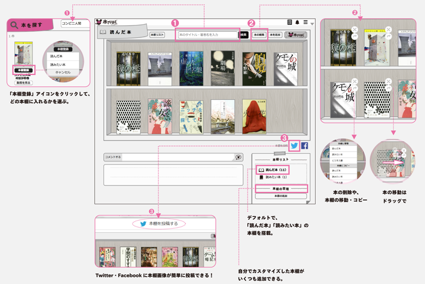Select 読んだ本 (11) in the 本棚リスト panel
This screenshot has height=284, width=425.
pyautogui.click(x=273, y=170)
